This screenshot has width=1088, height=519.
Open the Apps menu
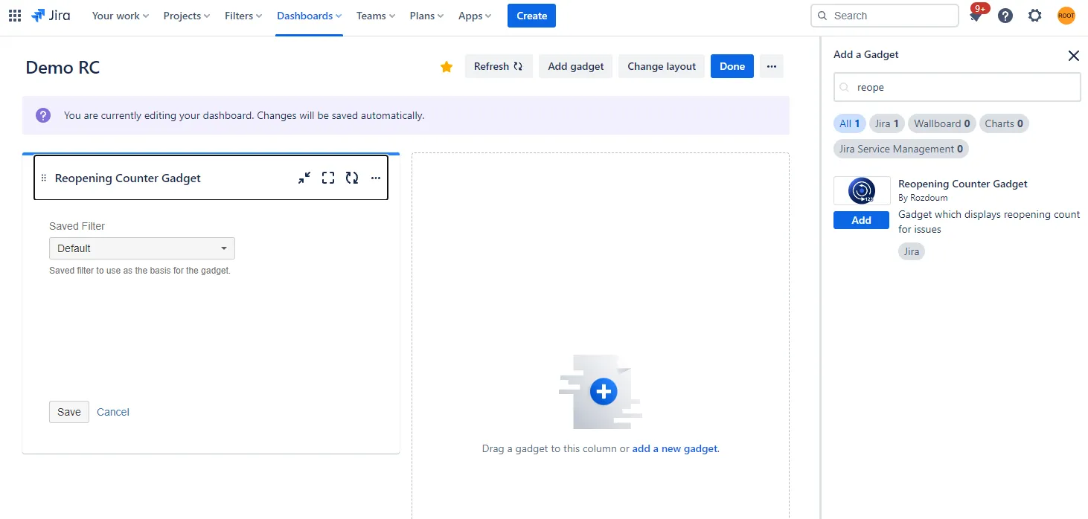point(475,16)
